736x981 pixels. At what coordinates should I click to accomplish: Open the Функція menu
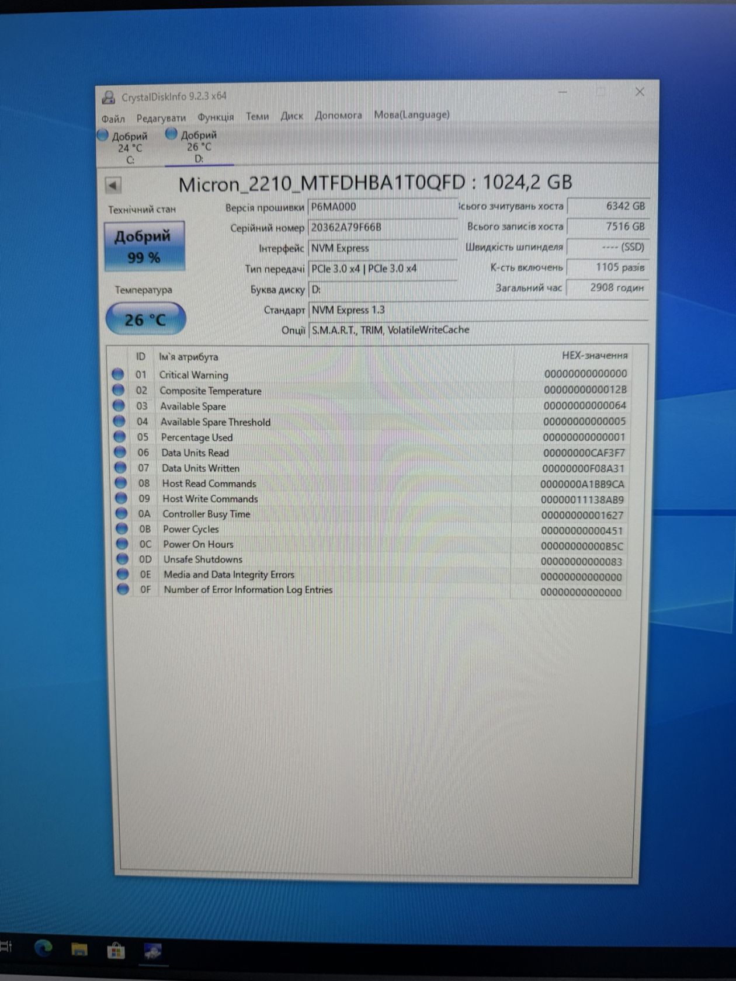pyautogui.click(x=216, y=117)
